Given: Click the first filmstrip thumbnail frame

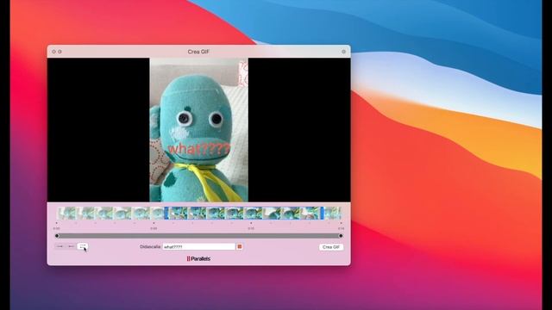Looking at the screenshot, I should (67, 214).
